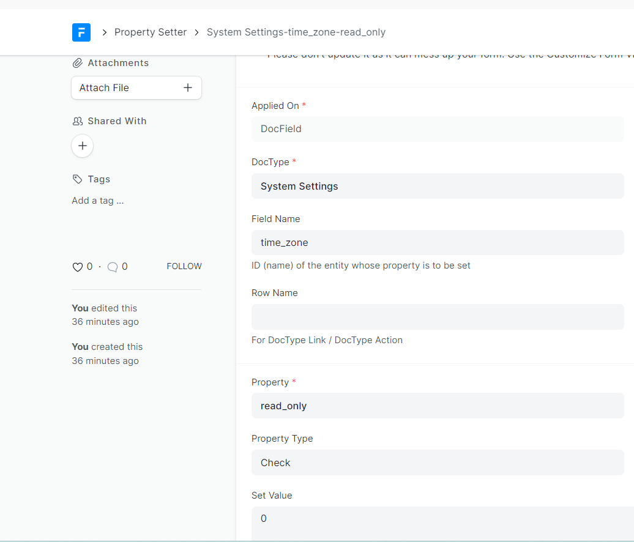Click the Tags heading text
Image resolution: width=634 pixels, height=542 pixels.
point(99,179)
